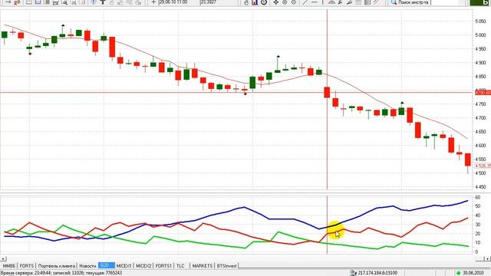The image size is (491, 276).
Task: Click the red horizontal level price label
Action: (483, 92)
